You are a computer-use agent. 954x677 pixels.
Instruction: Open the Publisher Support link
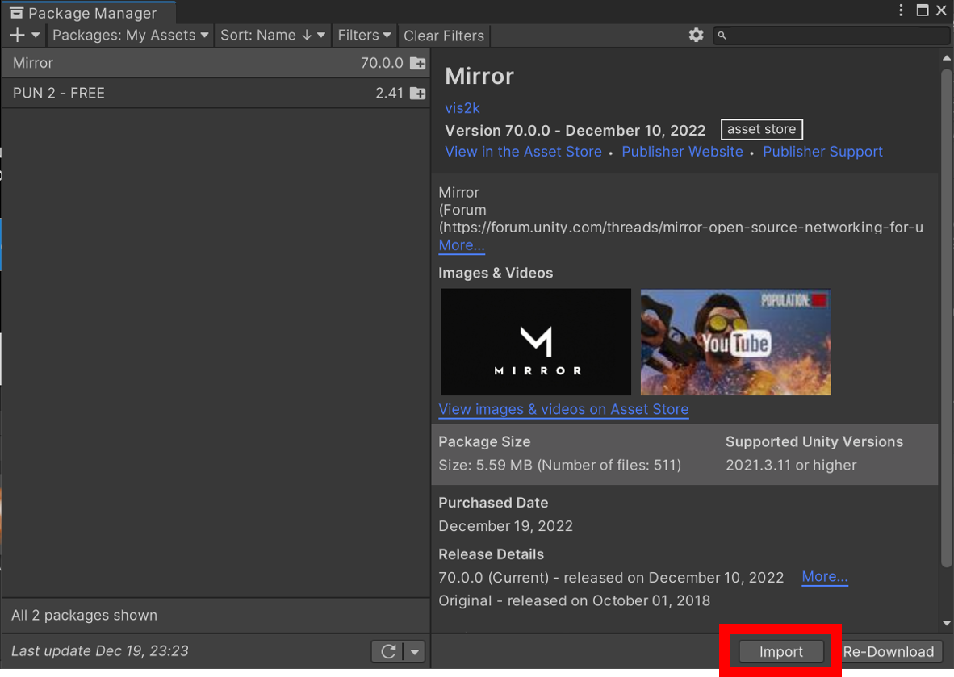point(822,152)
